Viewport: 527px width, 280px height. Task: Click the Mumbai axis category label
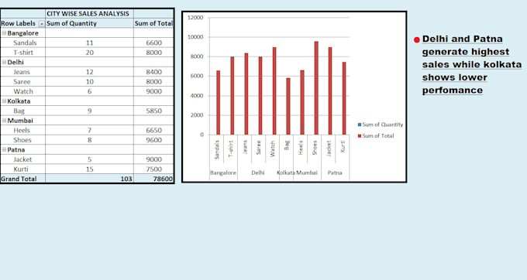(x=307, y=172)
